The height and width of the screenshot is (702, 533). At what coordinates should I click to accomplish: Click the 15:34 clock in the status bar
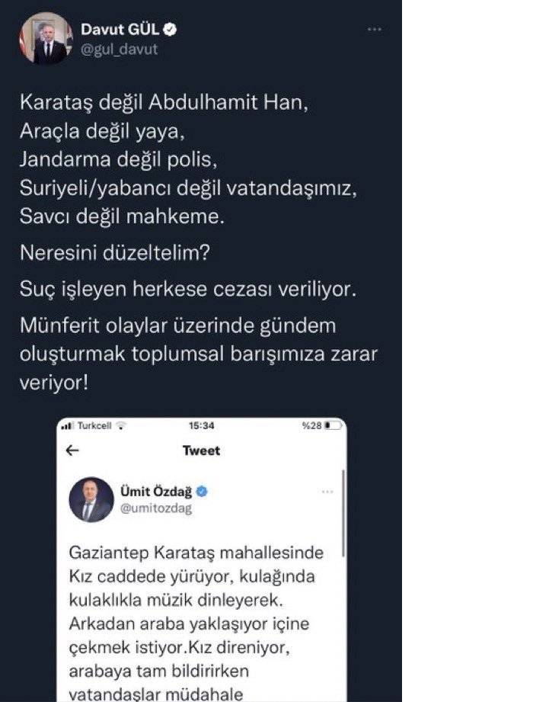point(201,425)
